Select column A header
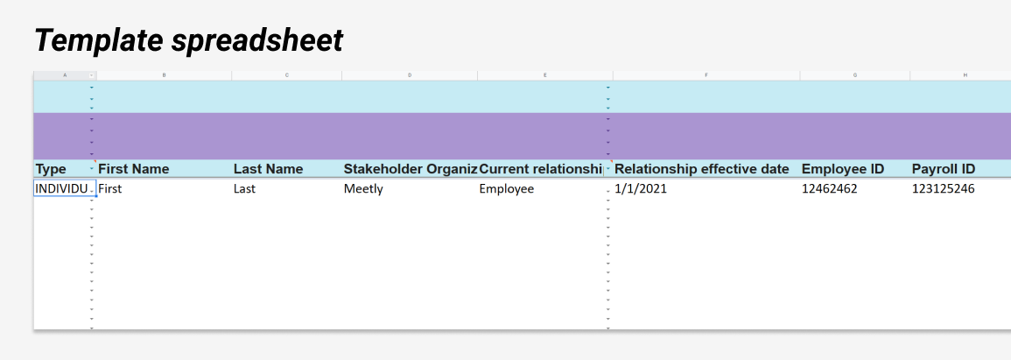The width and height of the screenshot is (1011, 360). click(65, 75)
